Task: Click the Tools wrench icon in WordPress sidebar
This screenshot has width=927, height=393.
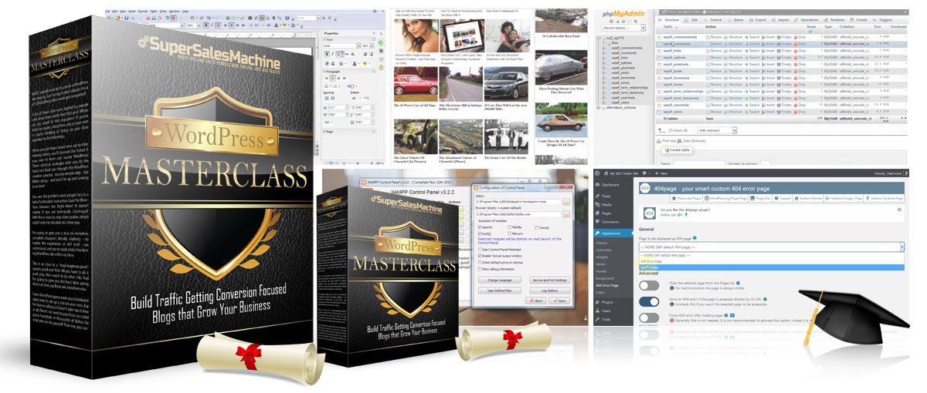Action: pyautogui.click(x=598, y=319)
